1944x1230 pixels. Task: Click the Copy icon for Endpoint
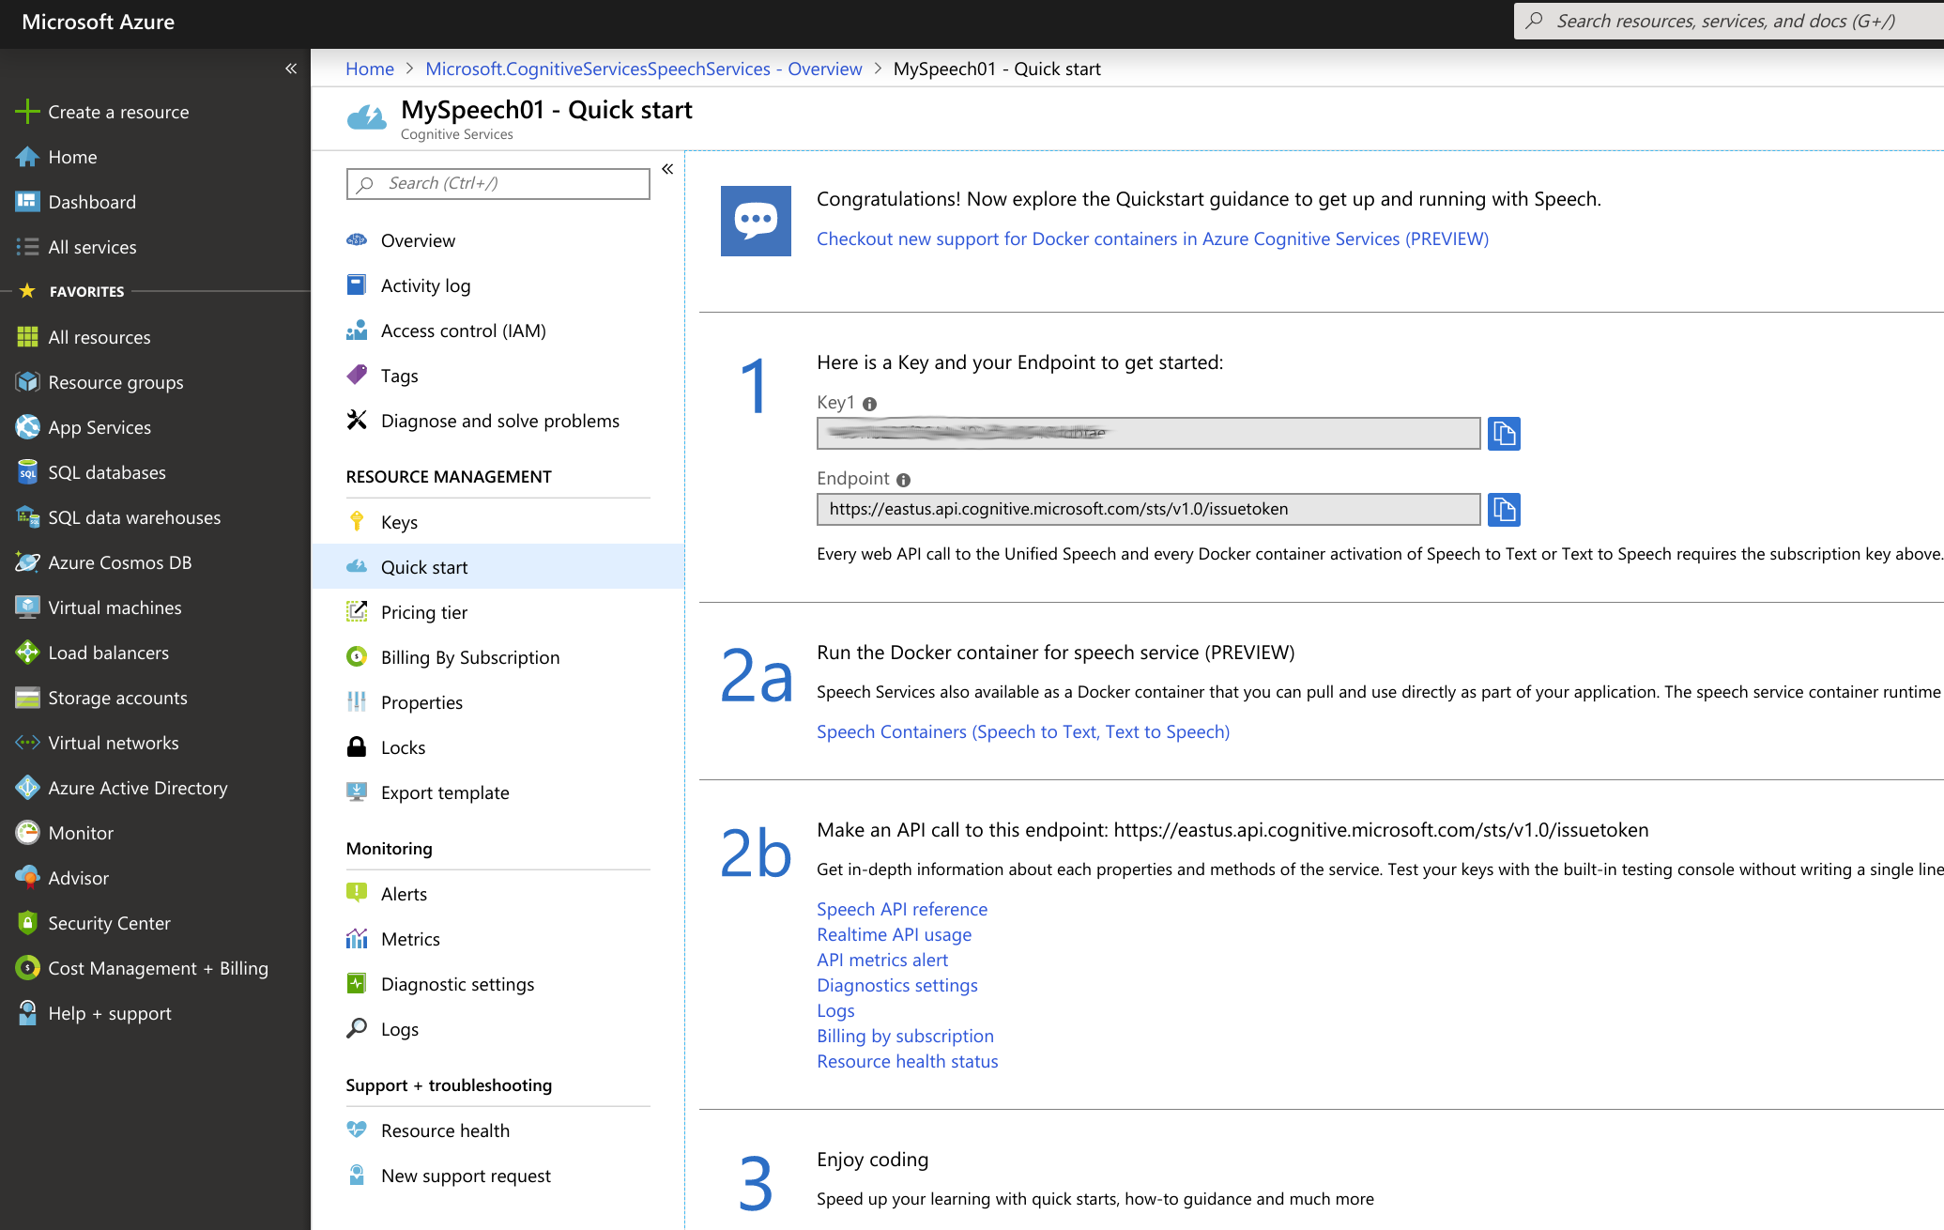pos(1504,509)
